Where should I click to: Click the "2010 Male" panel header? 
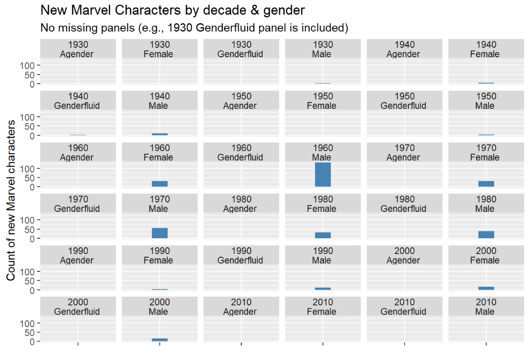click(x=485, y=307)
